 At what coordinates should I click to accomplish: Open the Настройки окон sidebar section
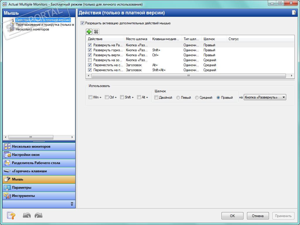[39, 155]
